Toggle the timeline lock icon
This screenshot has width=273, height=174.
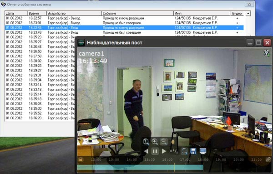(81, 159)
